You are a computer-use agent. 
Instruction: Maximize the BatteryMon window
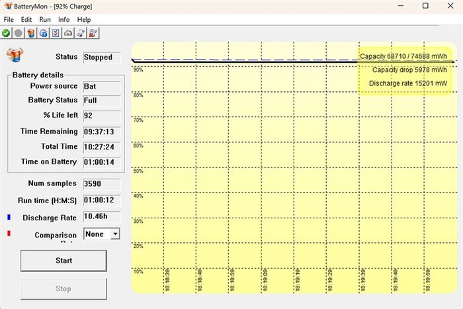tap(425, 5)
